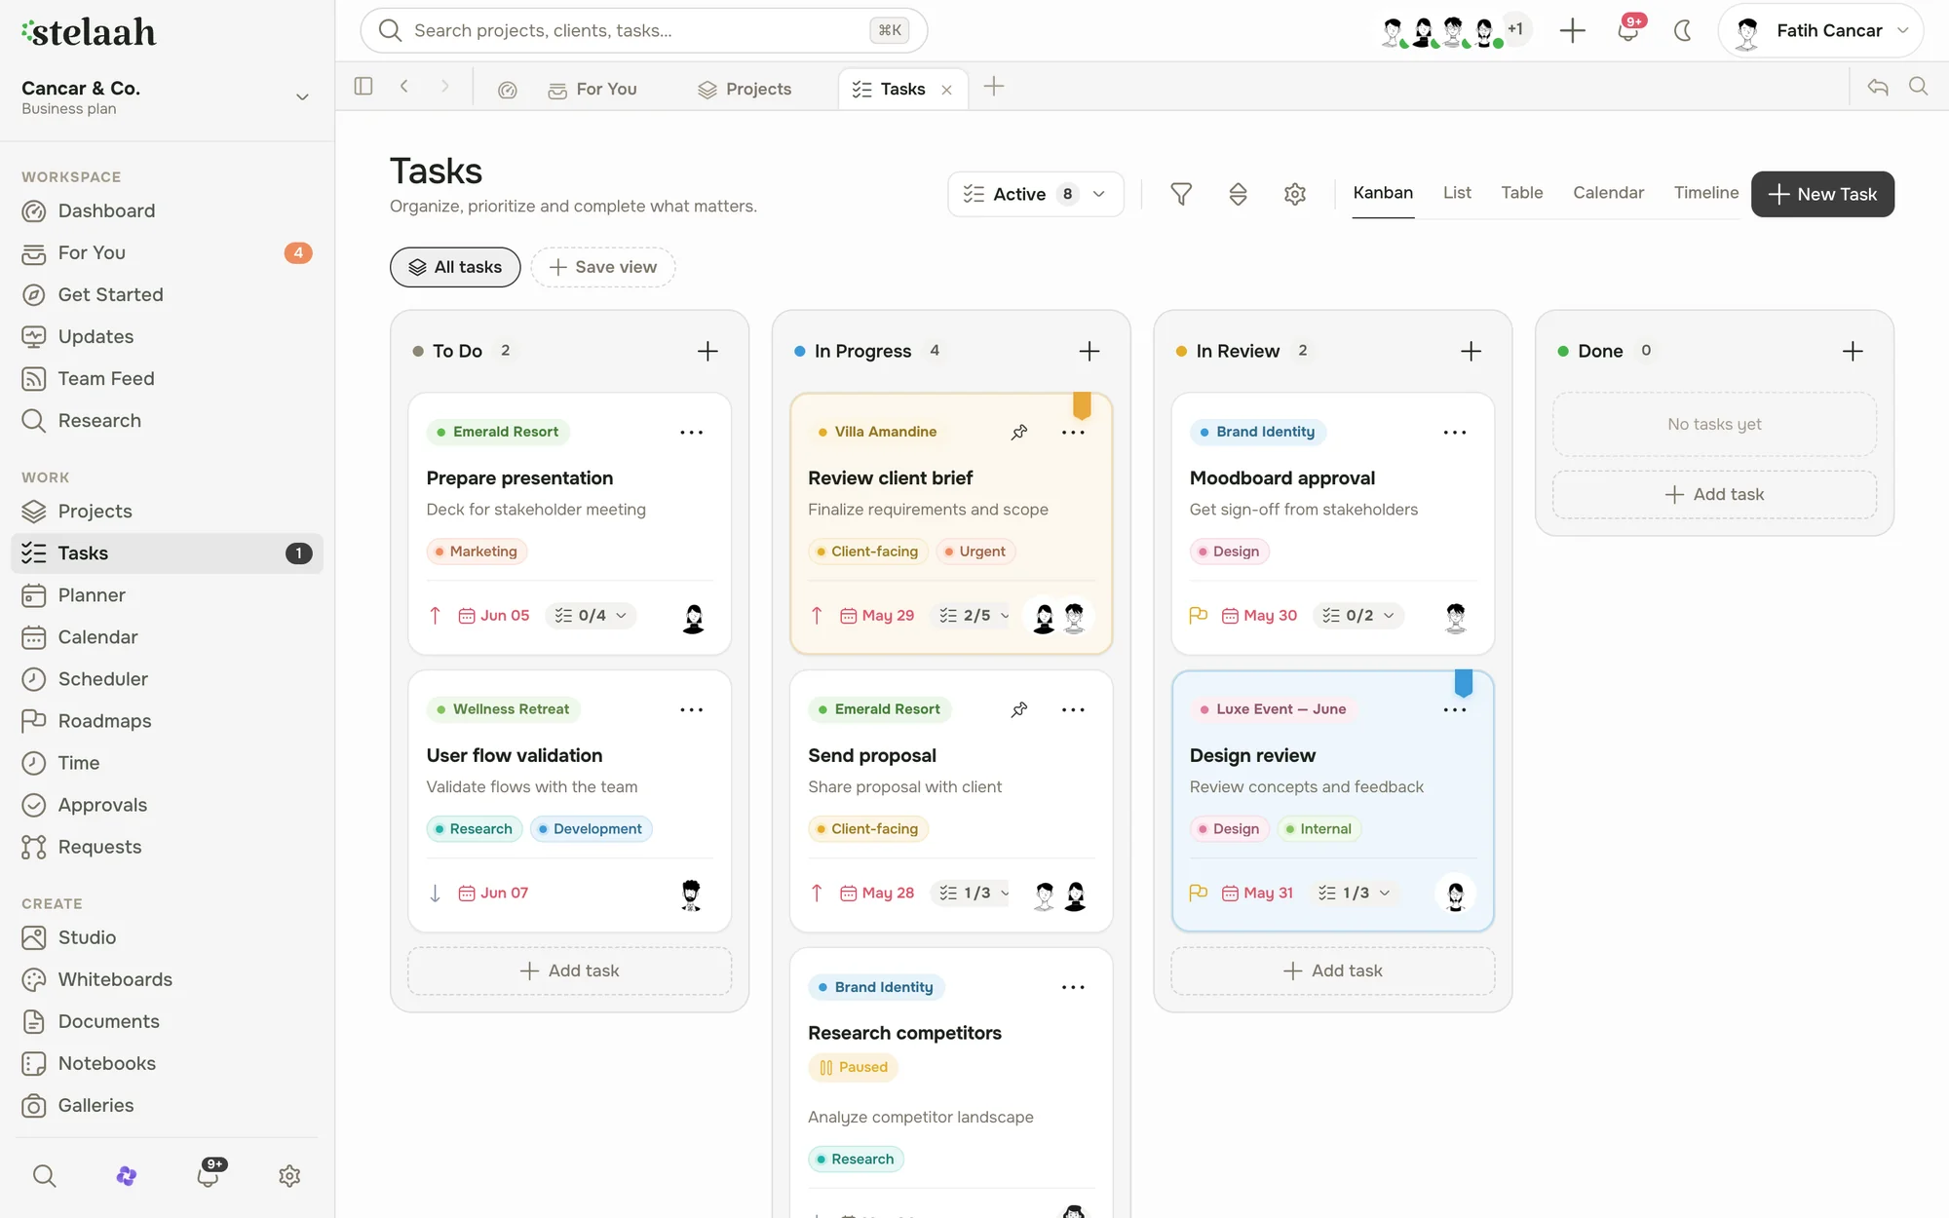This screenshot has height=1218, width=1949.
Task: Click the notifications bell in top bar
Action: pyautogui.click(x=1628, y=31)
